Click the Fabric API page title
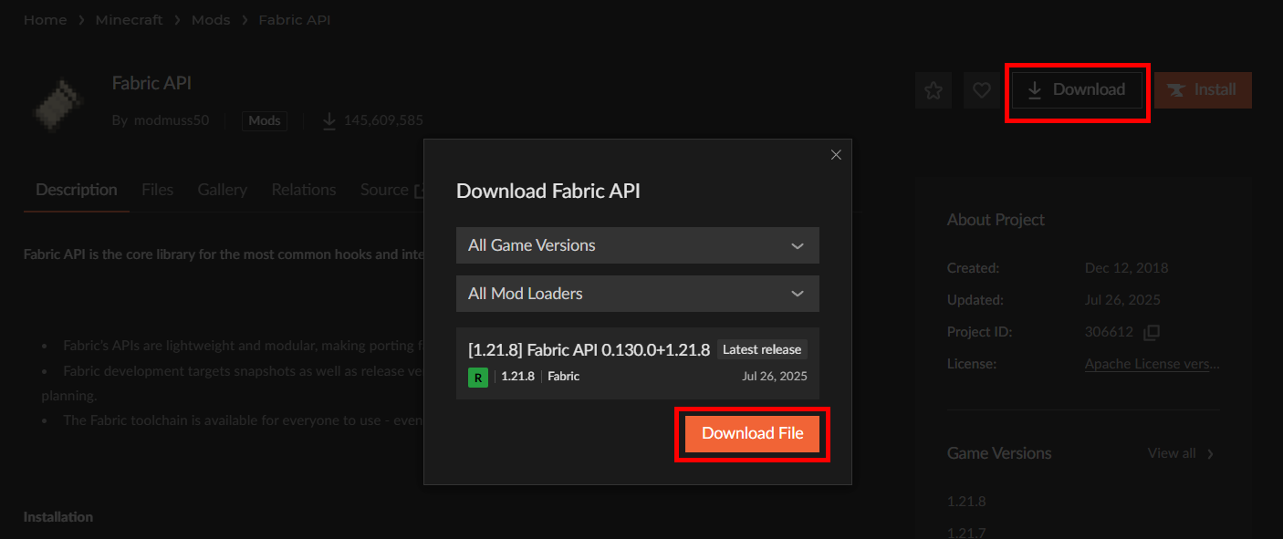Screen dimensions: 1283x539 (151, 83)
